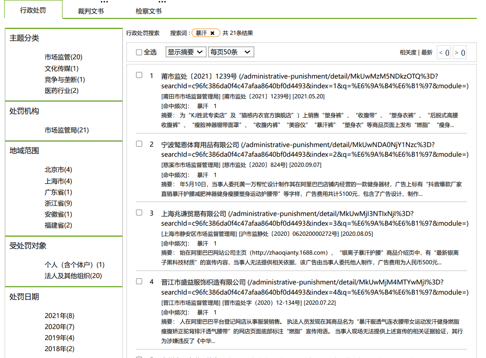Screen dimensions: 486x358
Task: Switch to the 裁判文书 tab
Action: (x=91, y=11)
